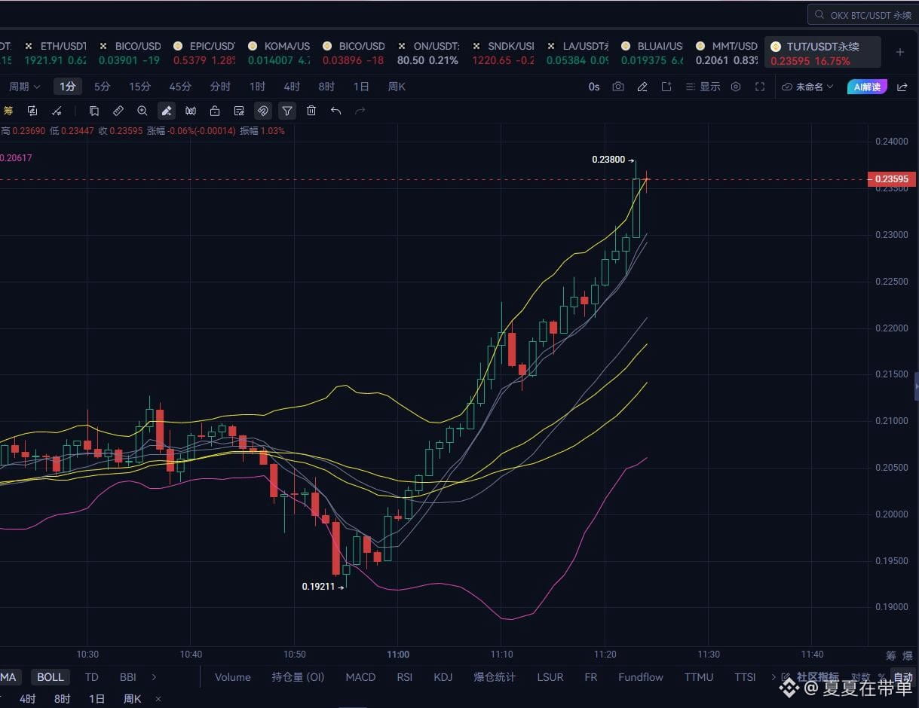Enable the TTMU indicator
The image size is (919, 708).
pos(698,677)
